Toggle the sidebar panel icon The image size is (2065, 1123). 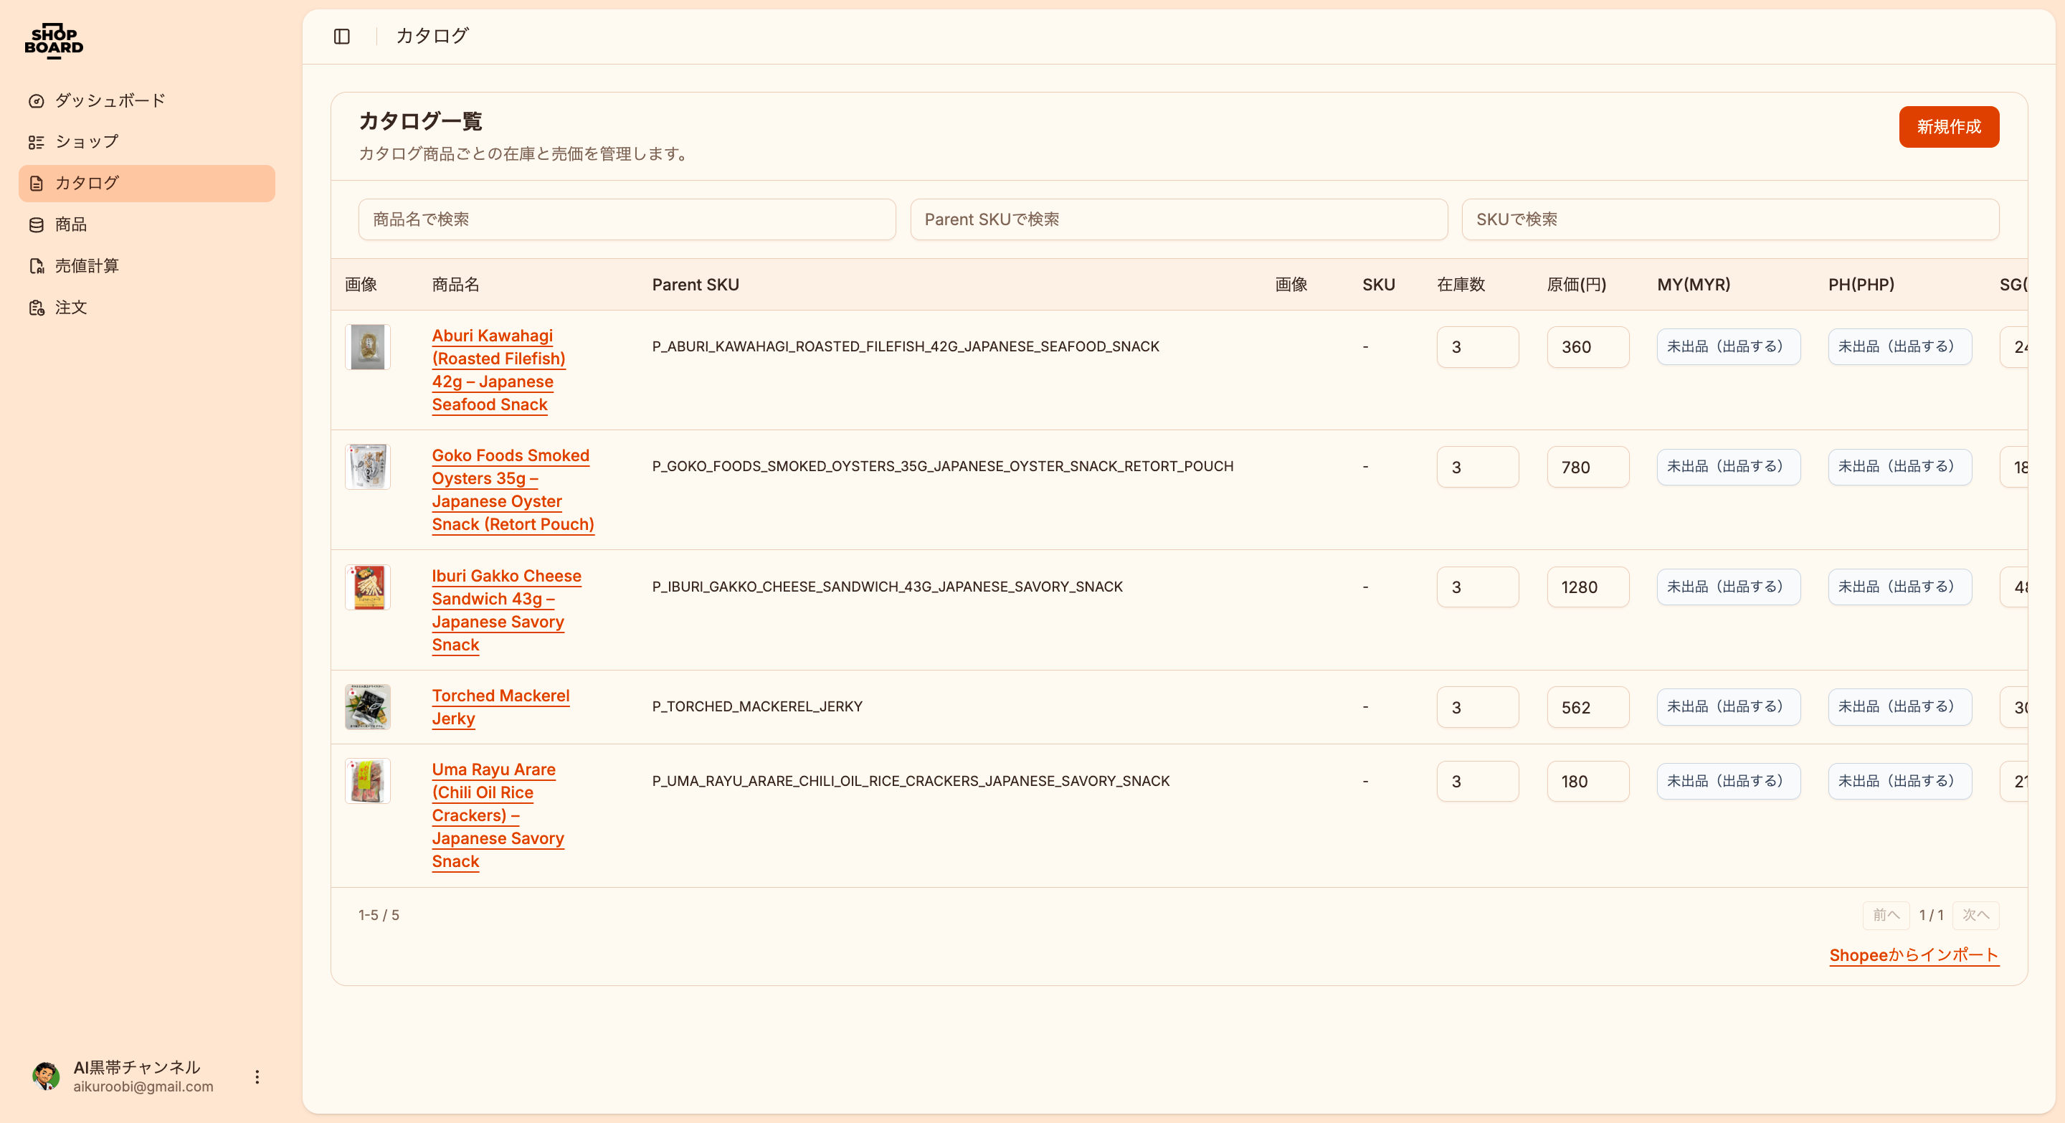341,36
